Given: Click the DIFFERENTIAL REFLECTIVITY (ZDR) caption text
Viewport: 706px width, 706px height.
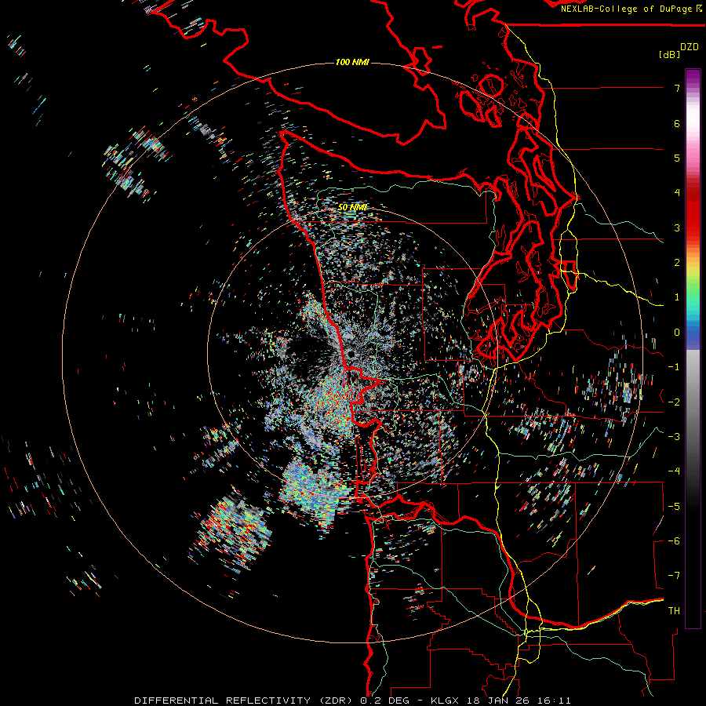Looking at the screenshot, I should pos(244,701).
